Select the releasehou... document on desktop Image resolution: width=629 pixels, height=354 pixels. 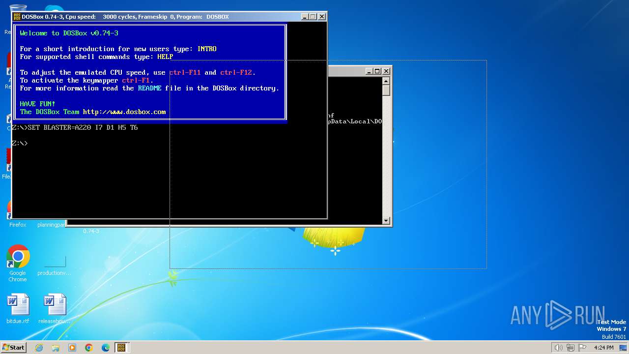55,309
